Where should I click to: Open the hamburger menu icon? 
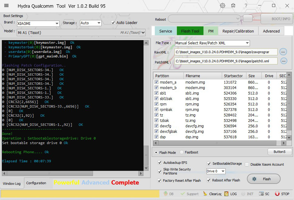[x=6, y=5]
